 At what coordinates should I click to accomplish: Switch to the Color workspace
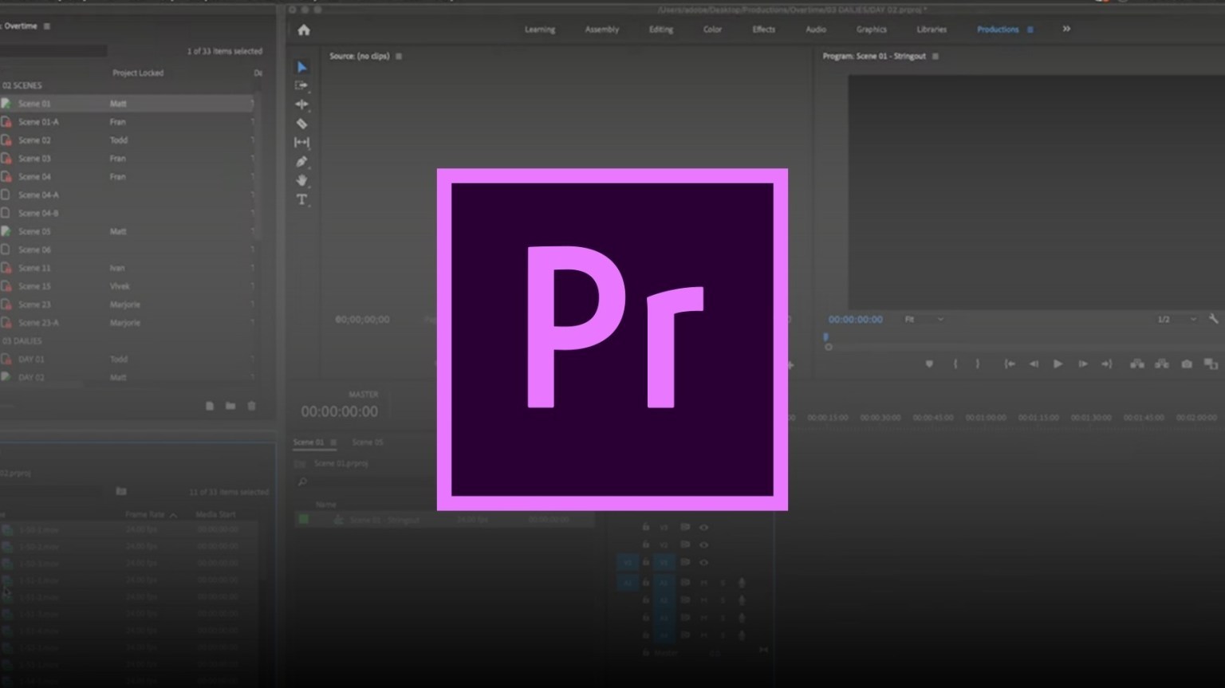tap(712, 29)
